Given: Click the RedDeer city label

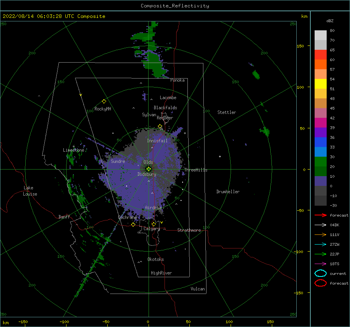Looking at the screenshot, I should [165, 118].
